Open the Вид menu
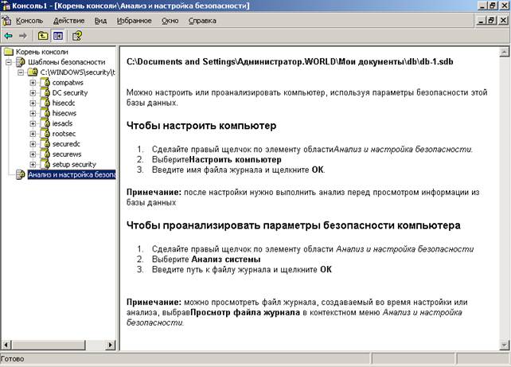511x367 pixels. (101, 21)
